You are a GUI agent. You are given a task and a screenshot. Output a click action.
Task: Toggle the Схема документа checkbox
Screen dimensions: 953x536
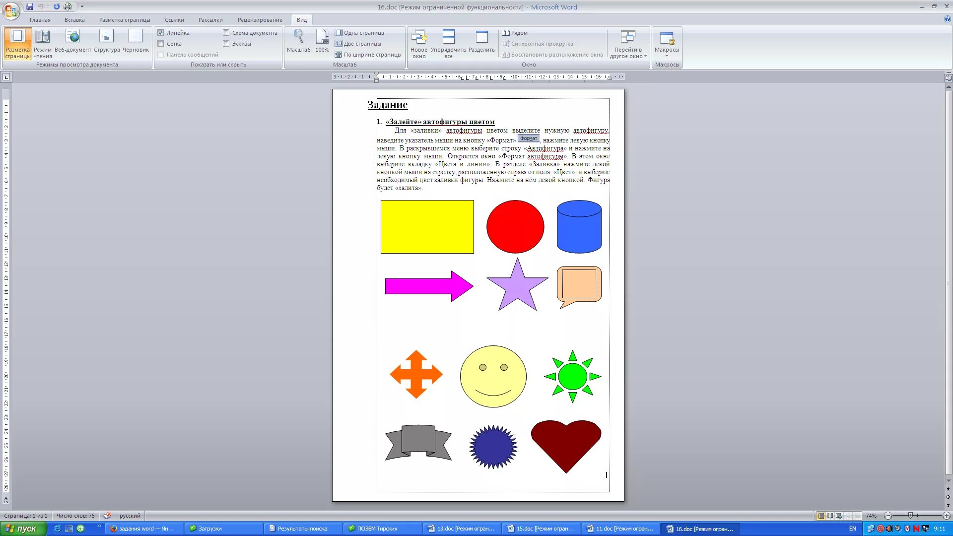pyautogui.click(x=226, y=33)
